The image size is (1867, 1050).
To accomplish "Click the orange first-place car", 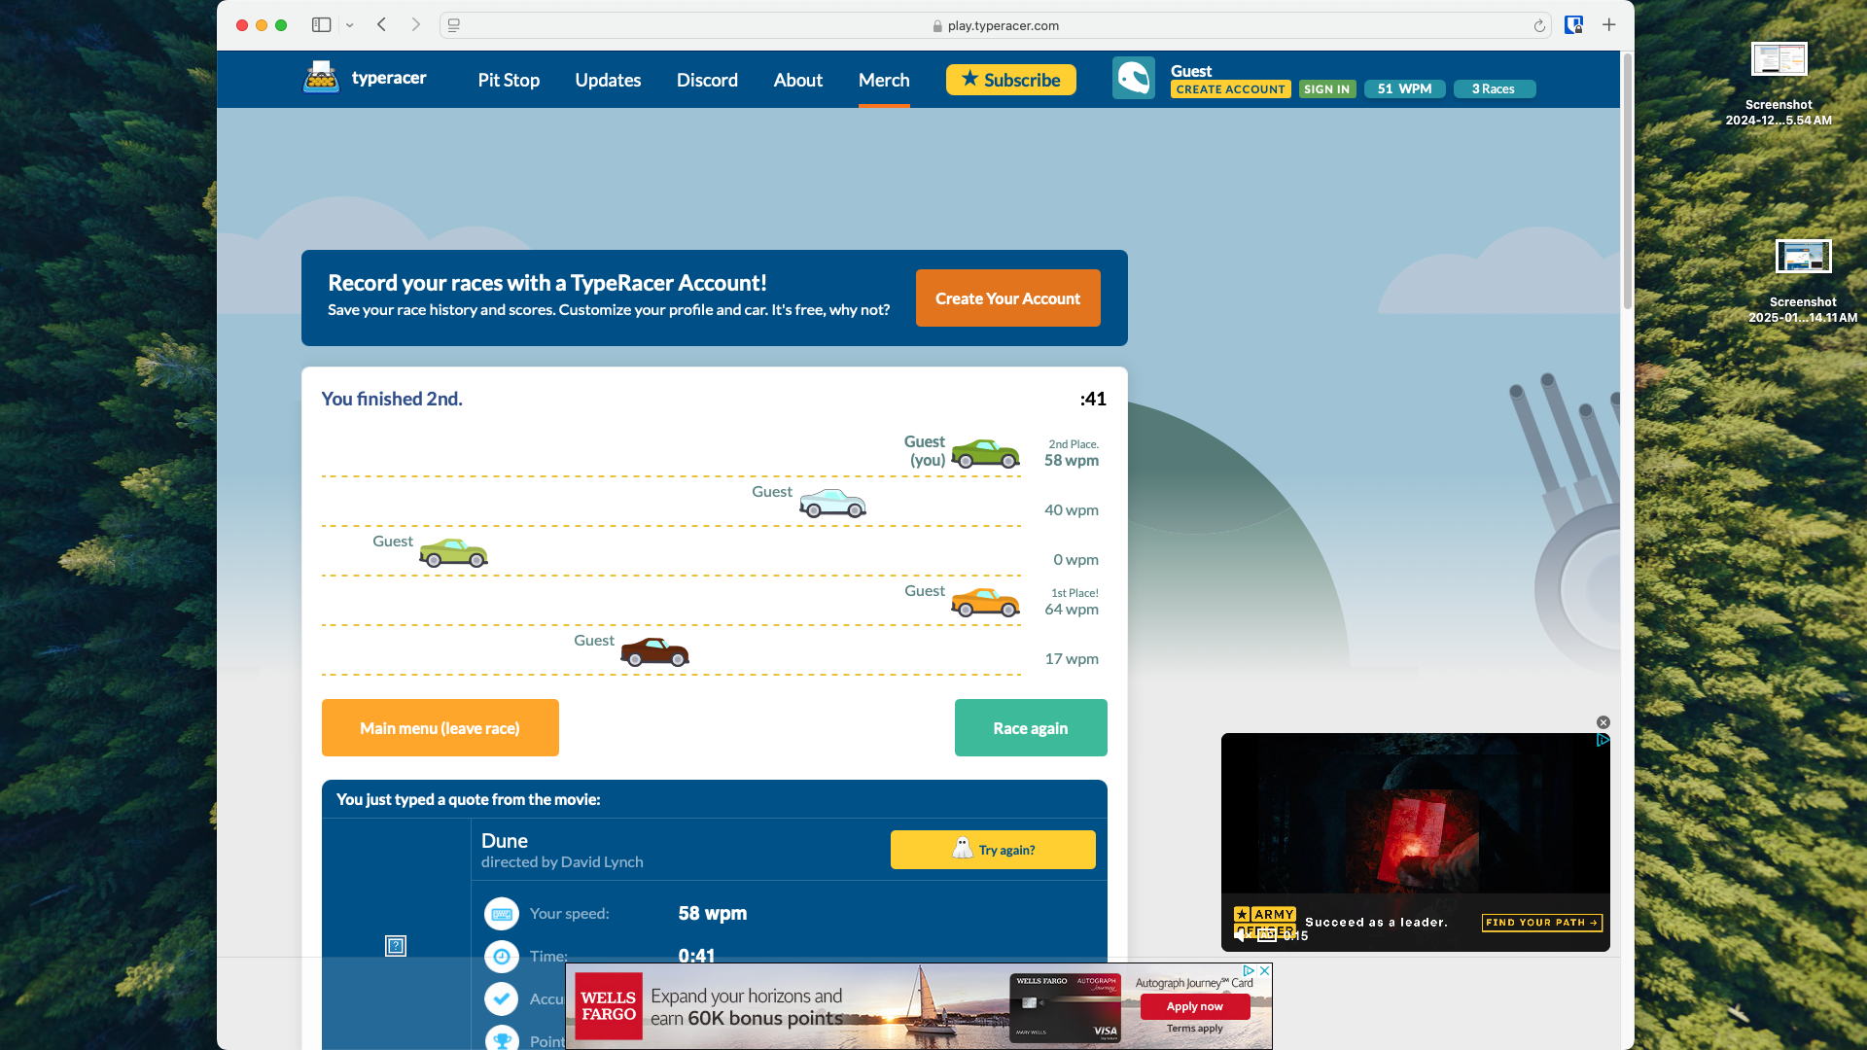I will pos(985,602).
